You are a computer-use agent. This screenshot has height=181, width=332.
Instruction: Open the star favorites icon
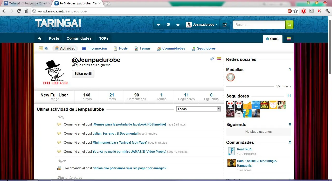point(178,25)
